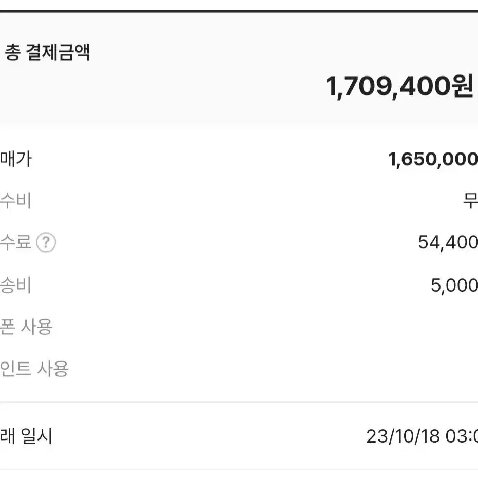Select the 수비 row label

click(15, 200)
